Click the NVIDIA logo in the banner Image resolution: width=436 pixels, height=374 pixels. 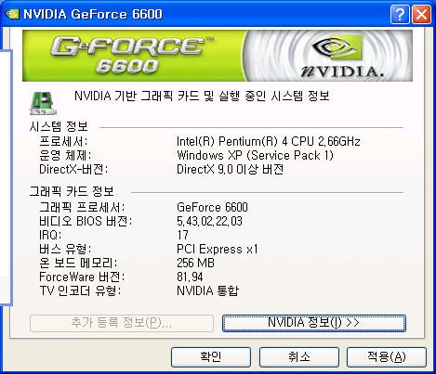coord(342,57)
